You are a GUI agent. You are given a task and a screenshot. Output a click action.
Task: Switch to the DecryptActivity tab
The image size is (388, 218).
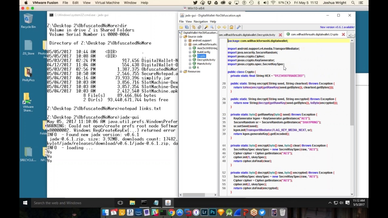click(247, 35)
